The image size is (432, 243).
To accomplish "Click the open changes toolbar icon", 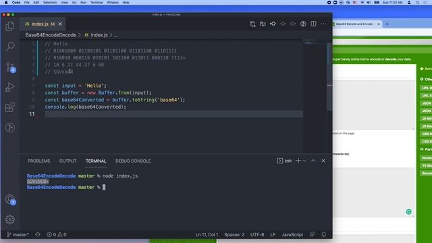I will (x=263, y=24).
